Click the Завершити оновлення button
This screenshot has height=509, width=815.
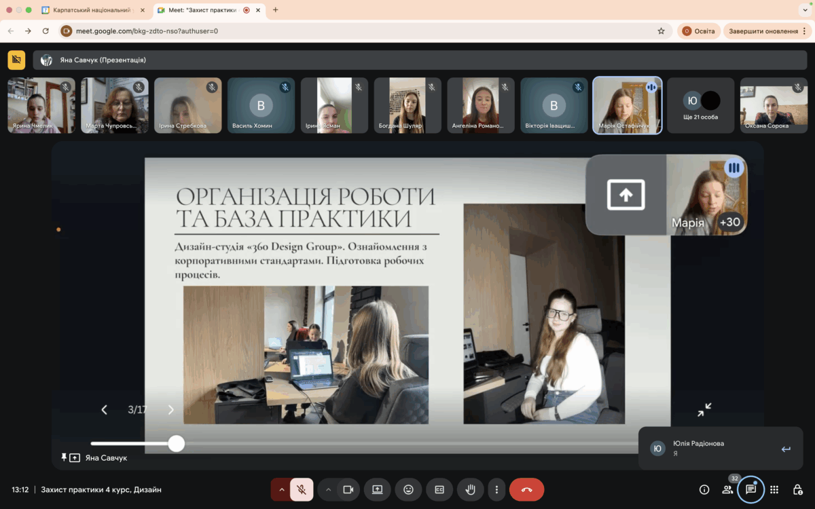point(763,31)
